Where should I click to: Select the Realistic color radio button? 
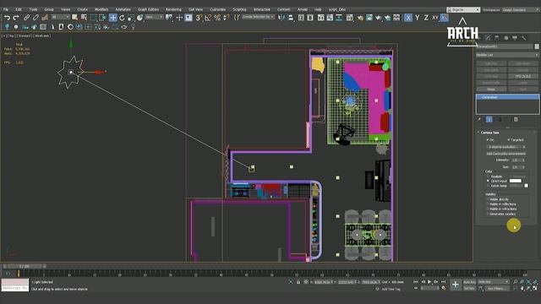coord(488,176)
